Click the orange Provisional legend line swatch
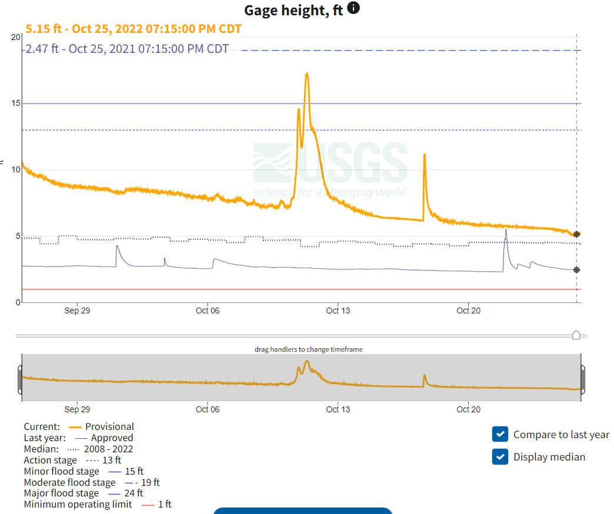 75,427
